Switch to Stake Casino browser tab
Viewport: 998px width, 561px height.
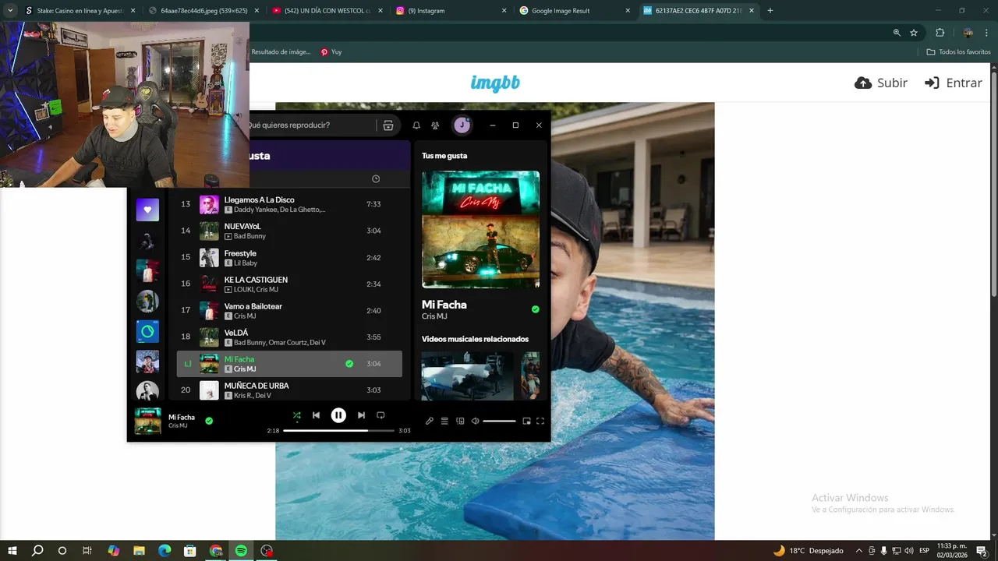80,11
